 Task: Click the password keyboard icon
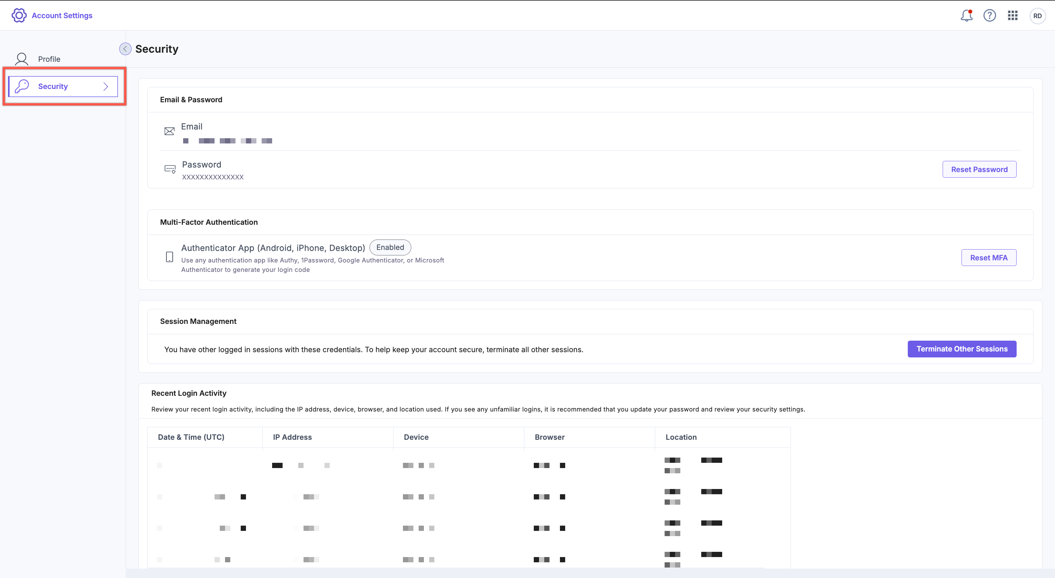coord(170,169)
